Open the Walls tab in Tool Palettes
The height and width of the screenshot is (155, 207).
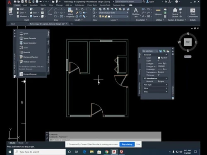click(x=48, y=42)
